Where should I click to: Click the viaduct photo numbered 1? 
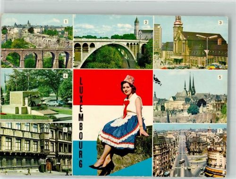point(37,41)
